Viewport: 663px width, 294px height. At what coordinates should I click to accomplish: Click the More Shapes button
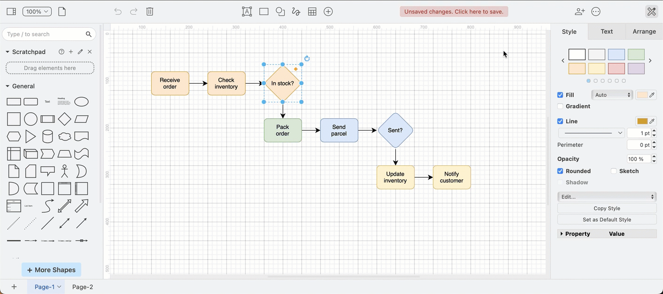coord(51,270)
